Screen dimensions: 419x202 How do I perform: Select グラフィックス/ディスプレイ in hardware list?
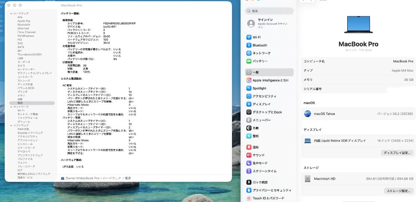(35, 73)
